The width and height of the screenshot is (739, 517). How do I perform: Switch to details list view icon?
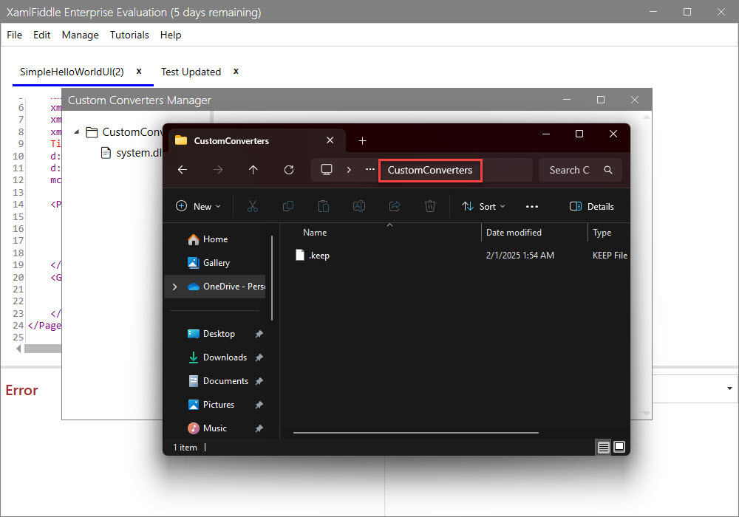[x=603, y=447]
